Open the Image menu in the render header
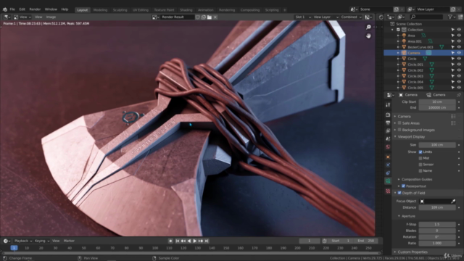 pos(51,17)
